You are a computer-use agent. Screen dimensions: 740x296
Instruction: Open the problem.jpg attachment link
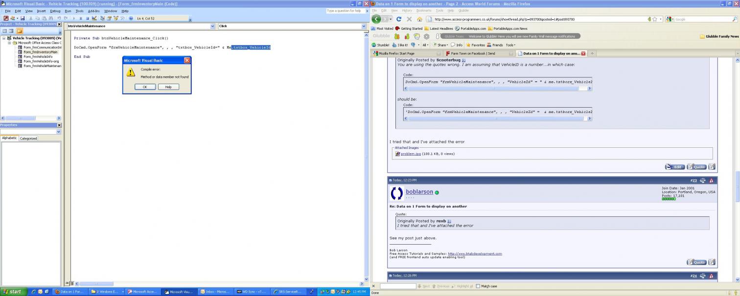click(411, 154)
